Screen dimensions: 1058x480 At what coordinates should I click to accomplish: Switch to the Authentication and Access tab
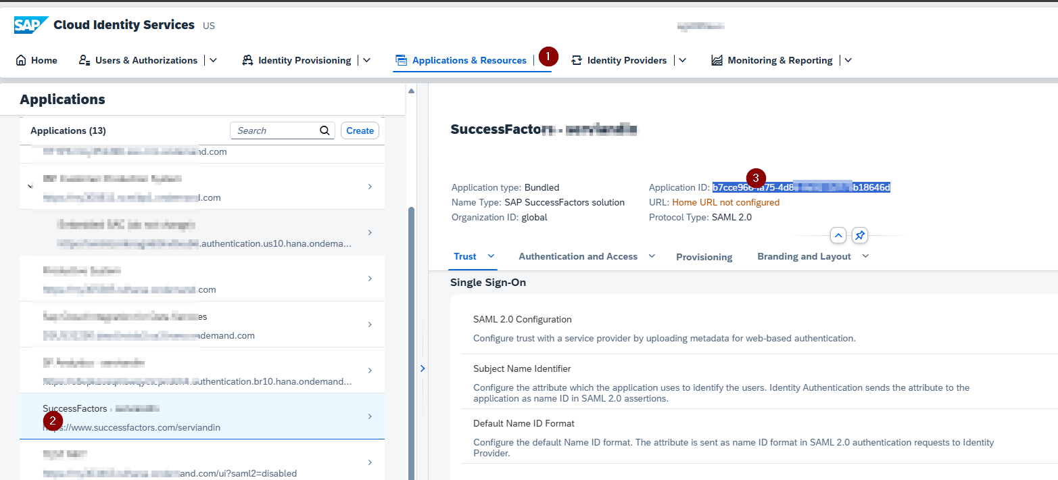(x=578, y=256)
